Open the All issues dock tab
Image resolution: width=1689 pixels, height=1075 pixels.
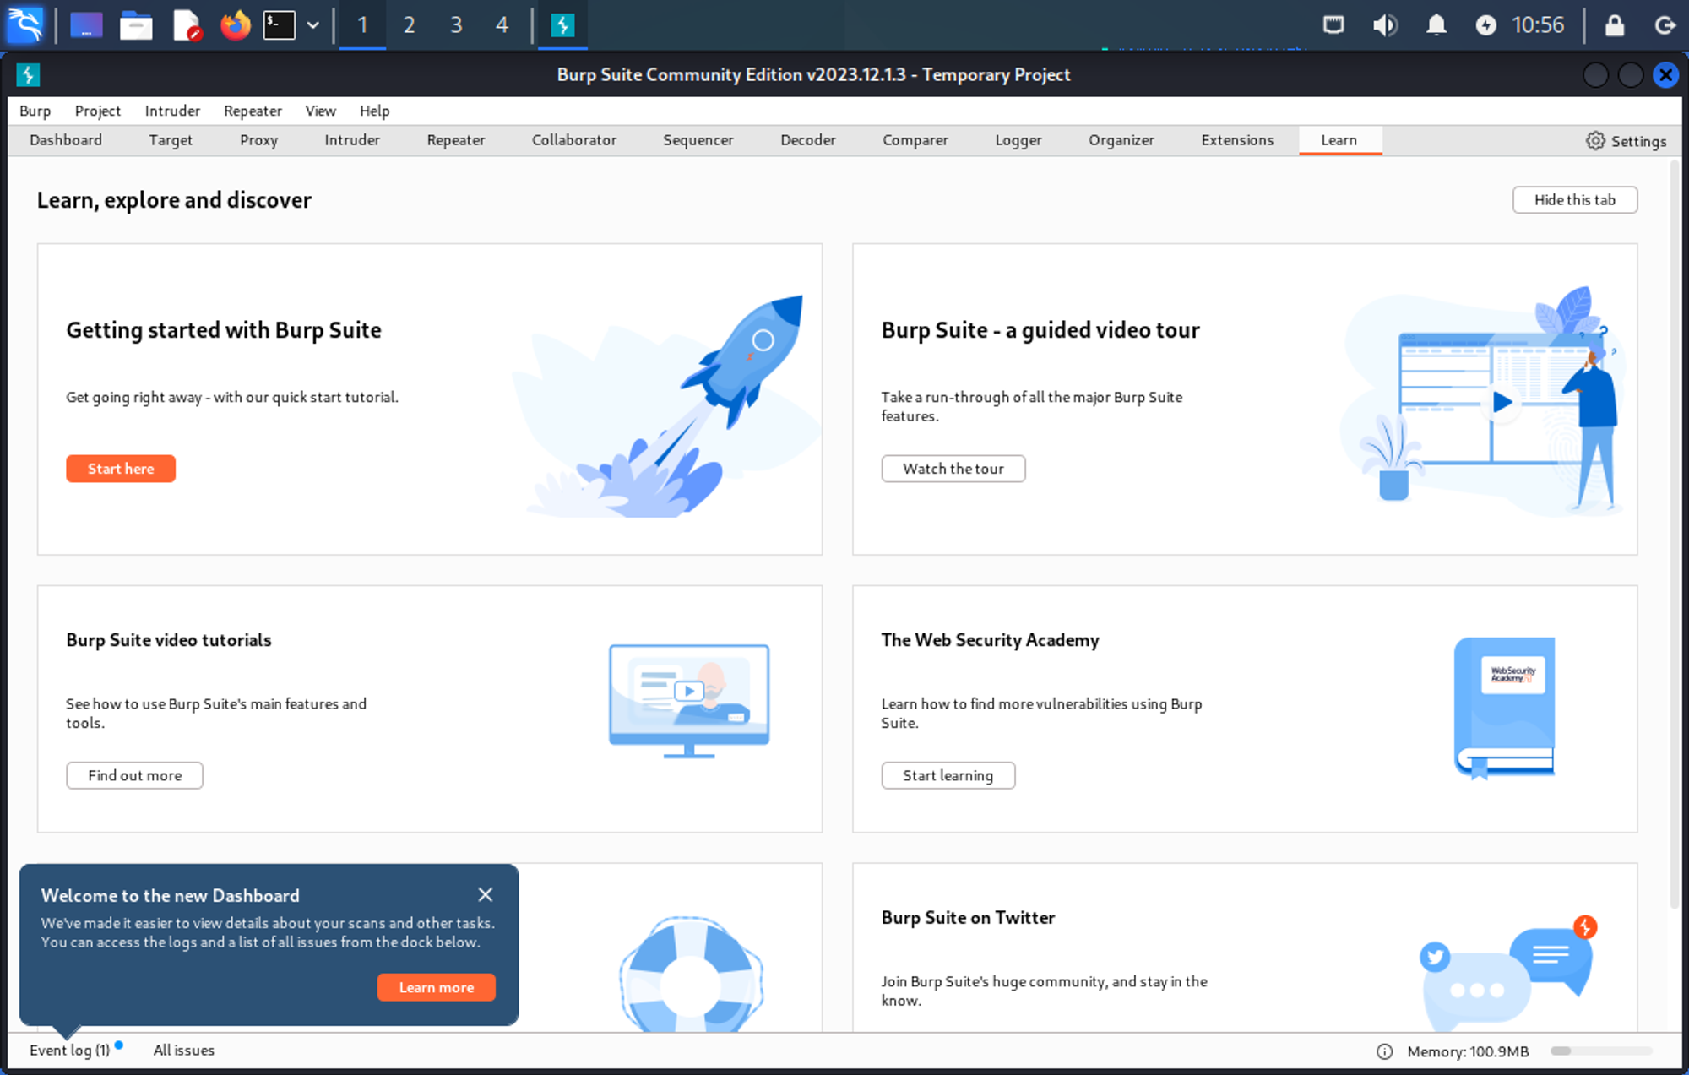[184, 1051]
